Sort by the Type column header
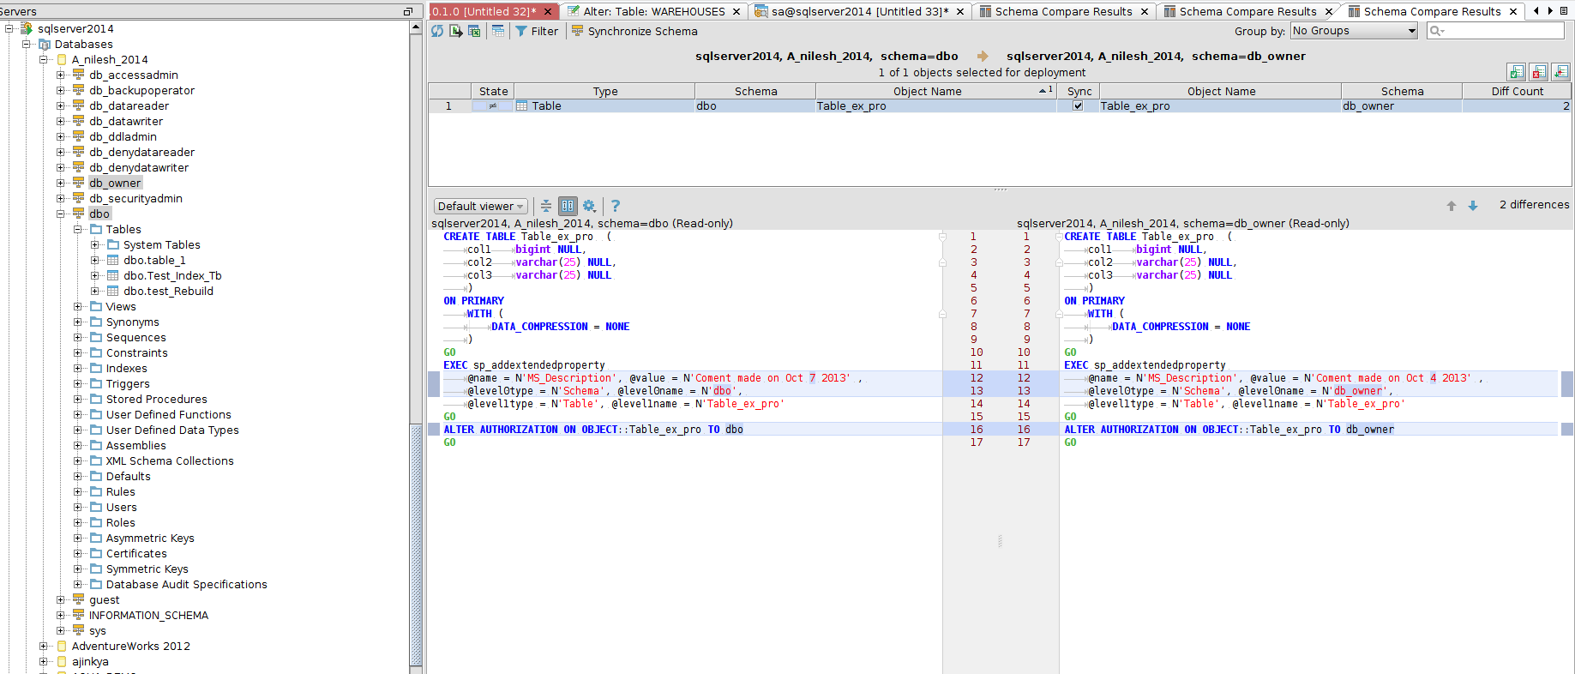1575x674 pixels. (604, 91)
